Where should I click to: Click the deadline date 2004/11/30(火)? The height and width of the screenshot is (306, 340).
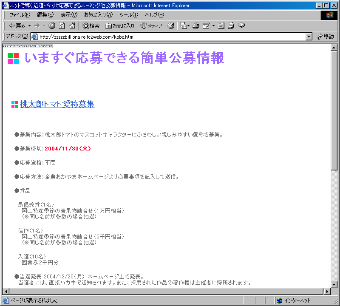[68, 149]
